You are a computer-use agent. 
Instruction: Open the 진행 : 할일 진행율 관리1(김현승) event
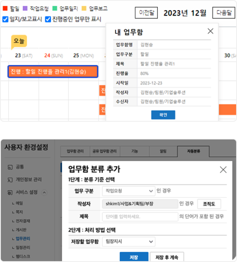click(x=53, y=71)
